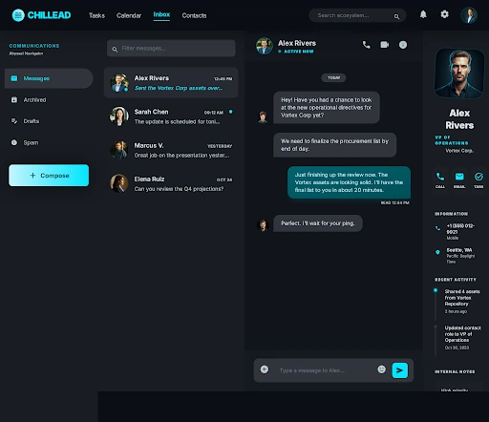489x422 pixels.
Task: Select the Inbox tab
Action: click(161, 14)
